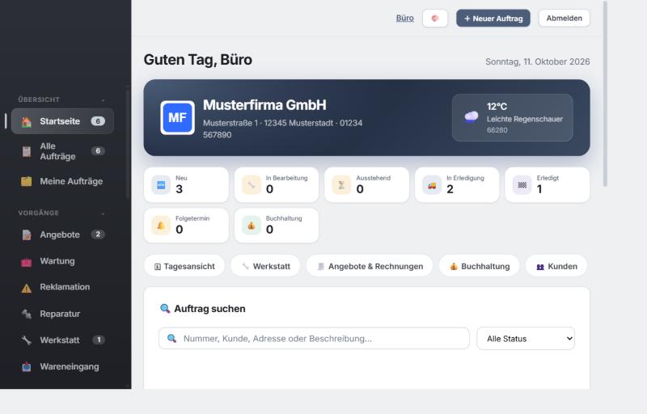Collapse the VORGÄNGE sidebar section
The height and width of the screenshot is (414, 647).
point(103,213)
